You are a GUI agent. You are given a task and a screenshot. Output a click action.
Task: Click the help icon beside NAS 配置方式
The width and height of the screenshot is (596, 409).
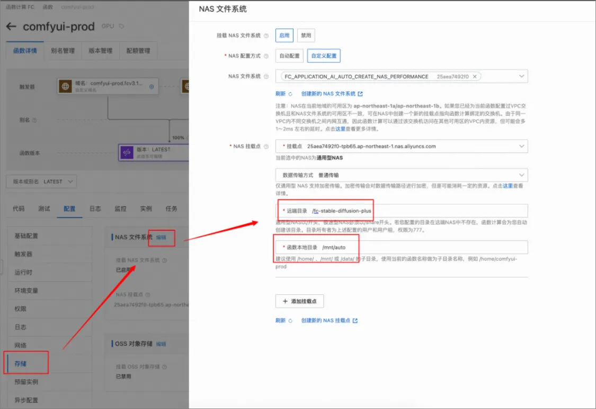pos(266,56)
